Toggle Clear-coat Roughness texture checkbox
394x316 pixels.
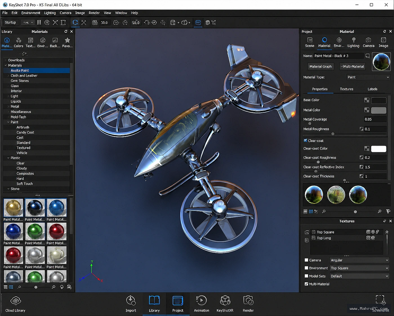point(361,157)
